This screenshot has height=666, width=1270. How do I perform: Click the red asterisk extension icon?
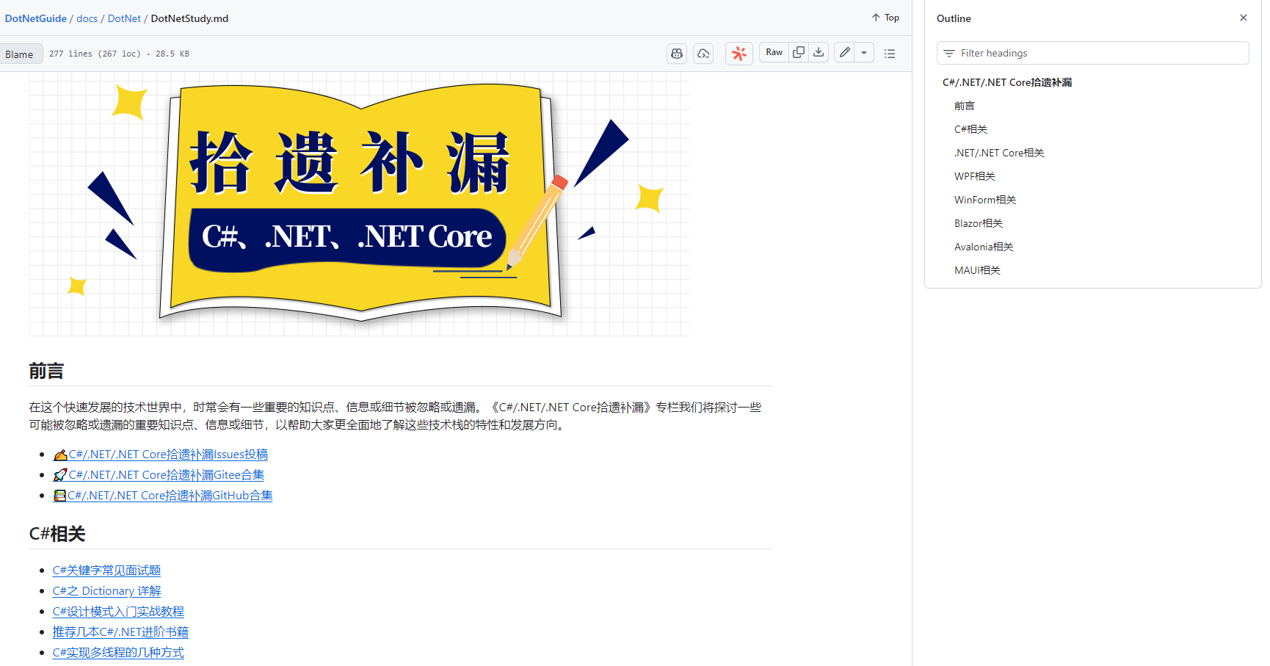[739, 54]
